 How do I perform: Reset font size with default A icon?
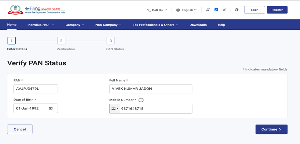tap(216, 10)
